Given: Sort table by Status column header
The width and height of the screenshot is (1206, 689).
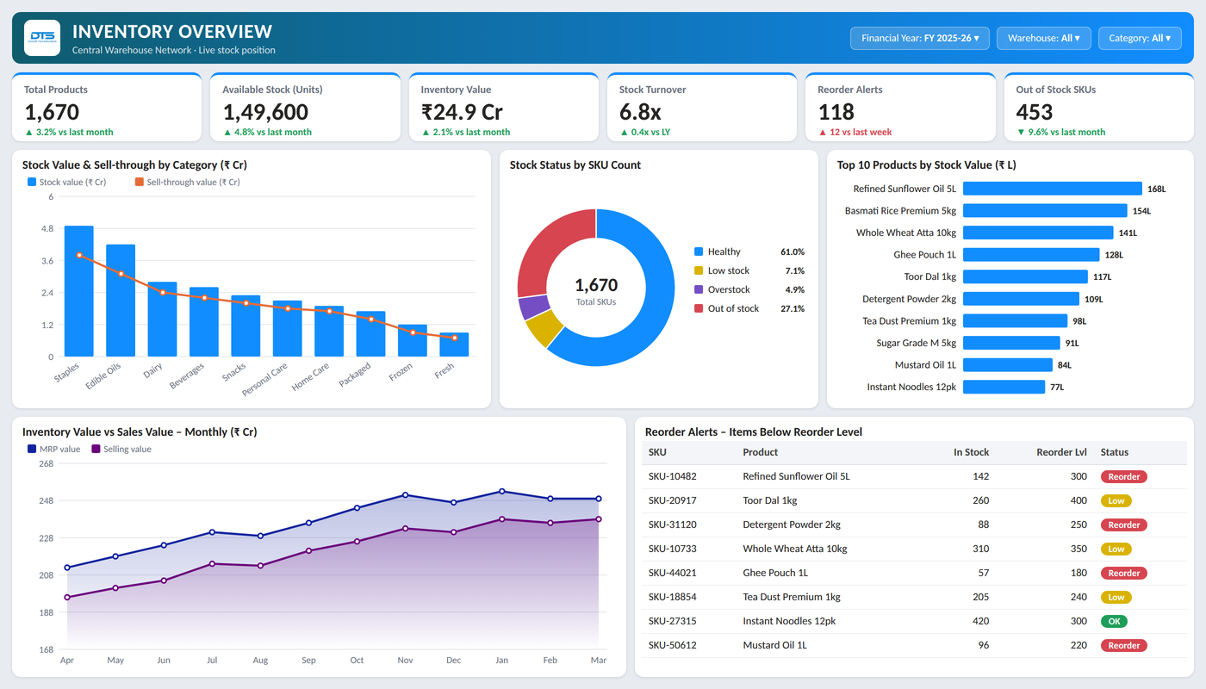Looking at the screenshot, I should coord(1114,452).
